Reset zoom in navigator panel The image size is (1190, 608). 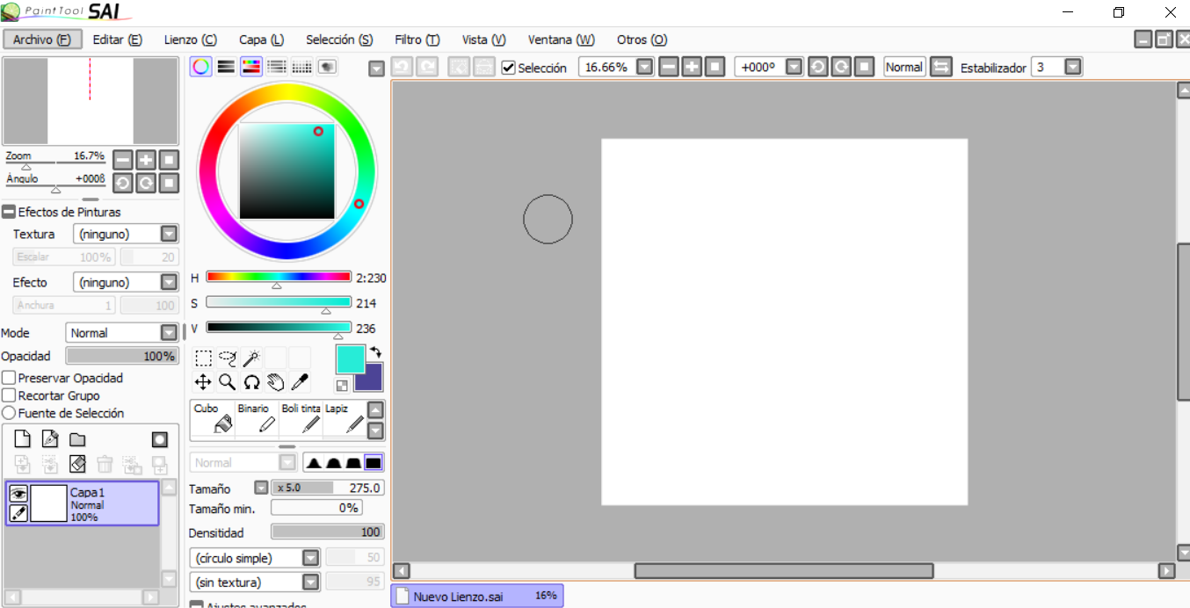170,160
